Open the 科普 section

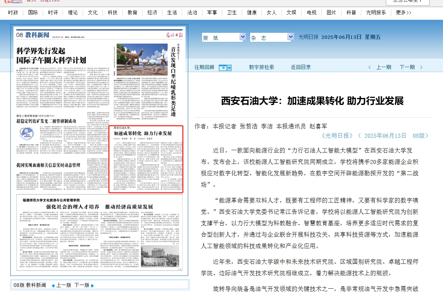coord(351,12)
